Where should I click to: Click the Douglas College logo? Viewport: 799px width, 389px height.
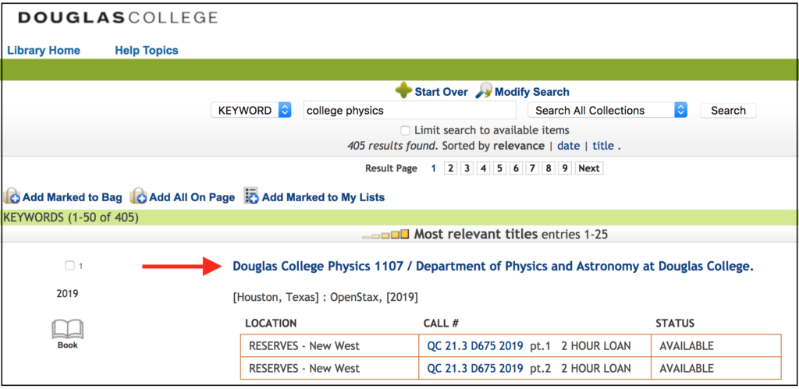tap(118, 18)
